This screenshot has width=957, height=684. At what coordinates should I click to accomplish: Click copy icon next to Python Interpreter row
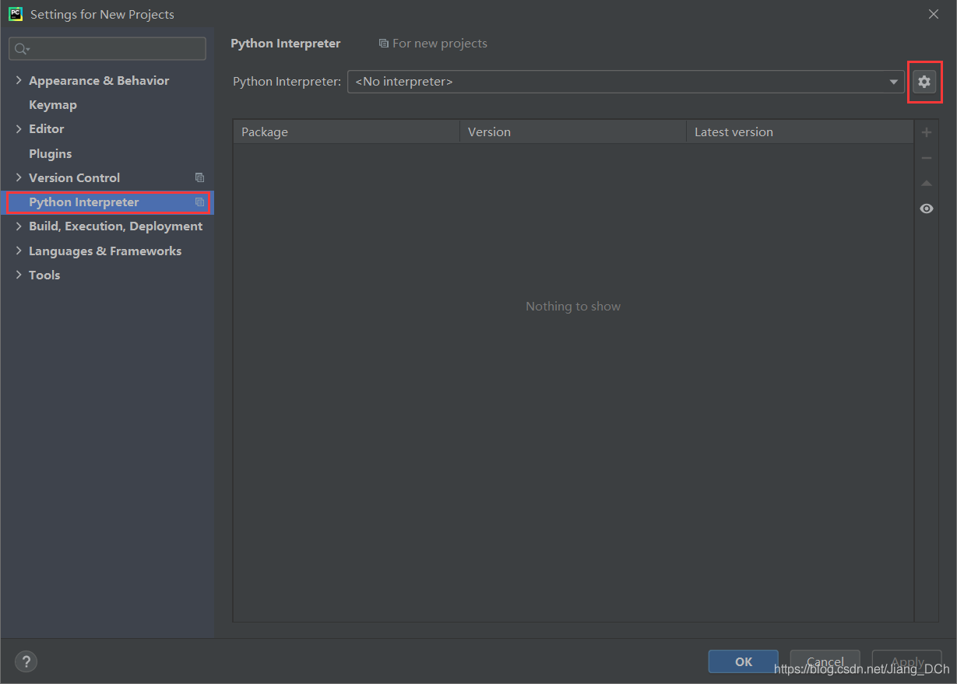[x=200, y=202]
